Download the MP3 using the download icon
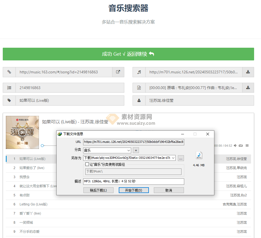Viewport: 261px width, 238px height. [248, 72]
